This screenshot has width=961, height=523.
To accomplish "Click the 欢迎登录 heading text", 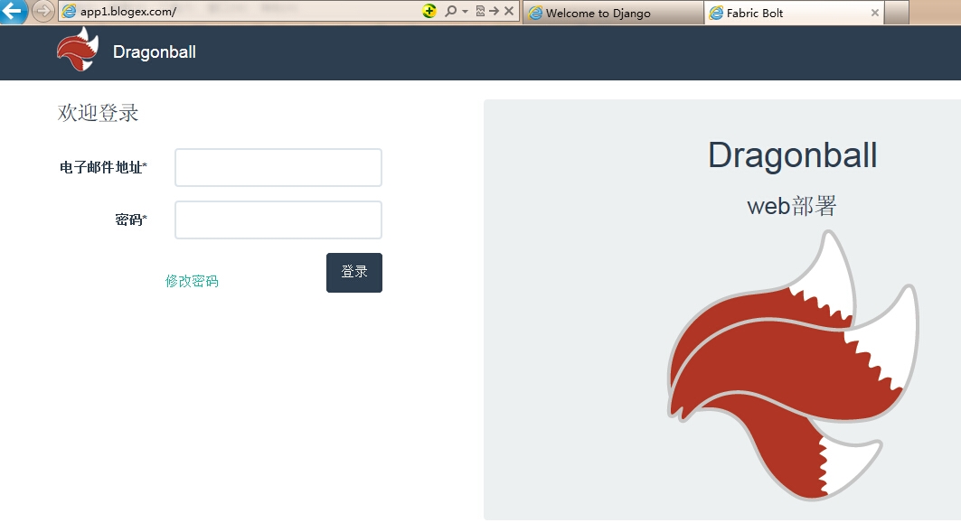I will (98, 113).
